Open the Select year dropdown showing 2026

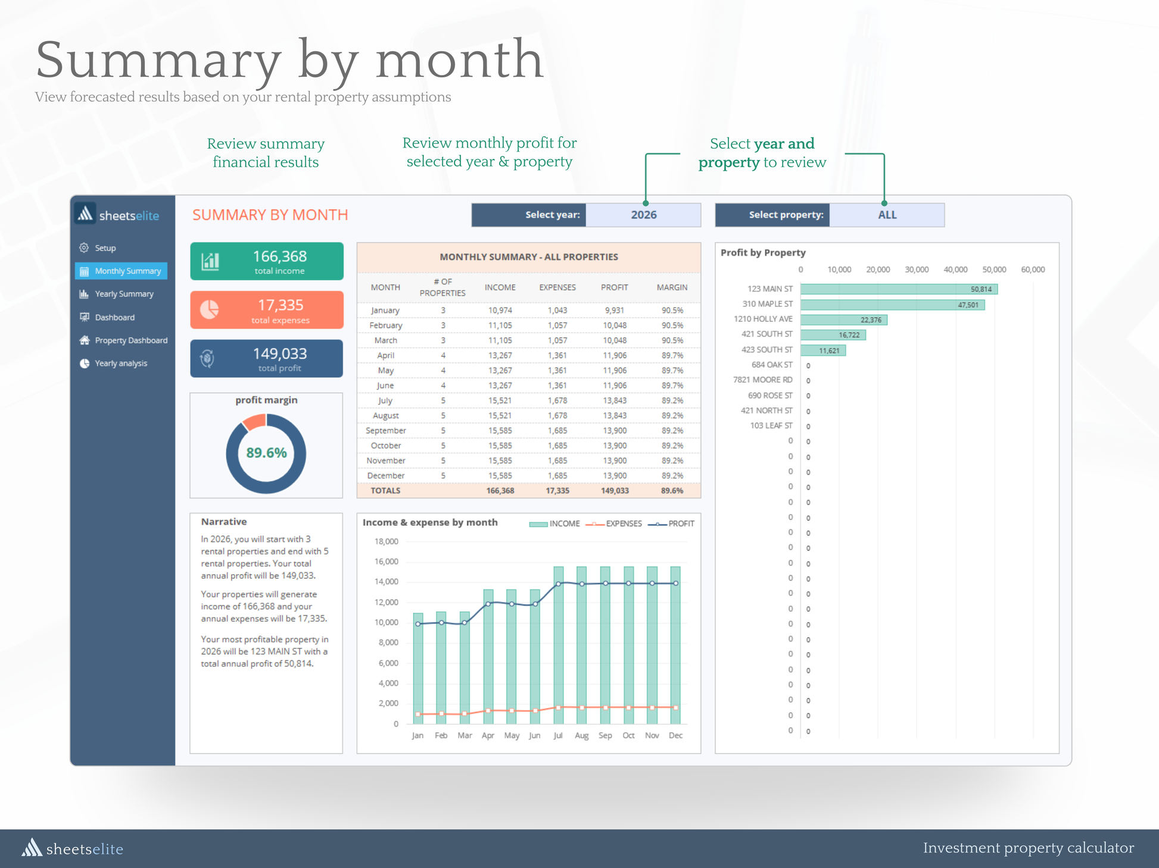click(643, 215)
